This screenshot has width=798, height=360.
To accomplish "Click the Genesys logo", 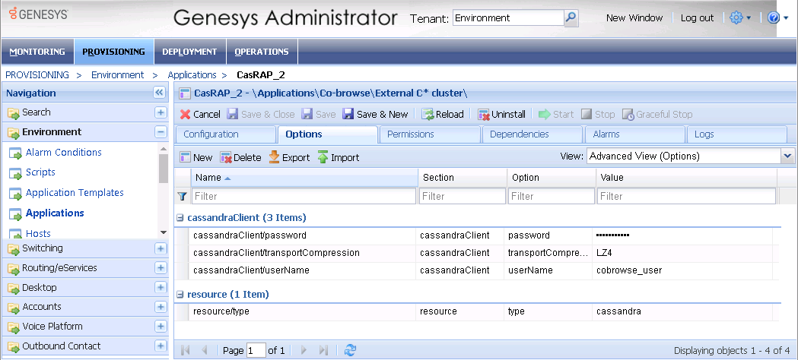I will pyautogui.click(x=39, y=14).
